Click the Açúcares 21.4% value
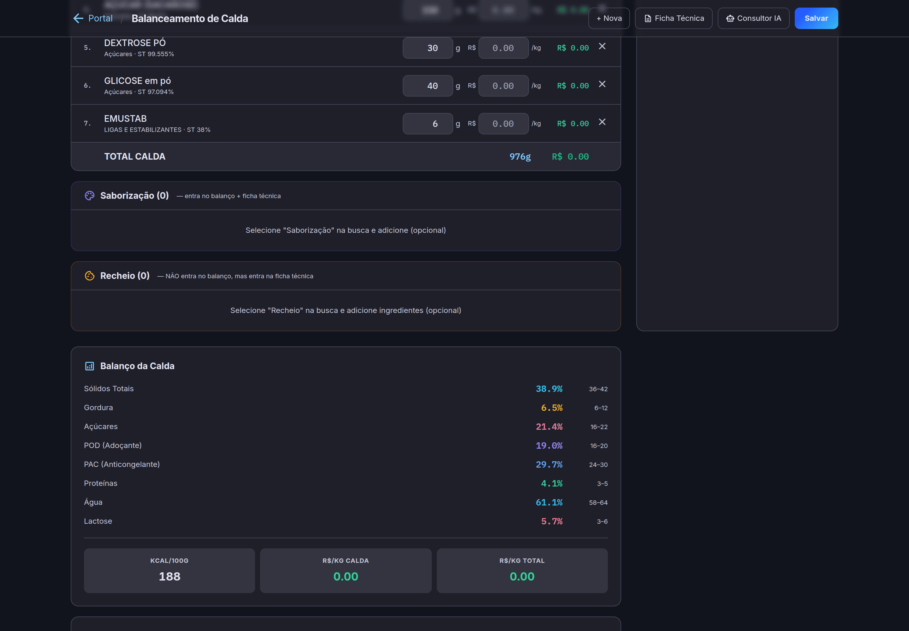The width and height of the screenshot is (909, 631). (549, 427)
